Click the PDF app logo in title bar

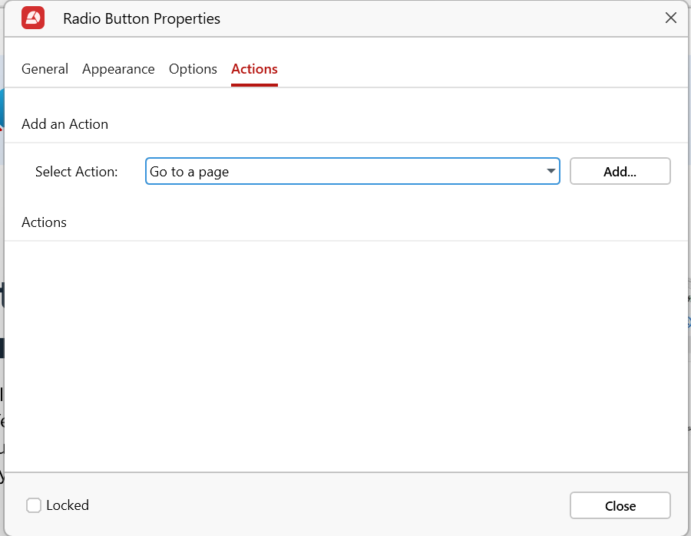pyautogui.click(x=33, y=18)
